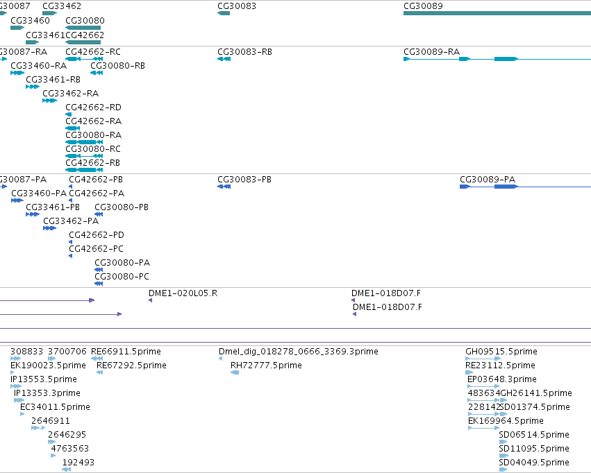Select the CG33460 gene label in top track
This screenshot has height=473, width=591.
30,21
